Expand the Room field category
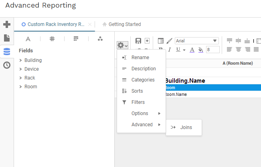The width and height of the screenshot is (261, 167). pyautogui.click(x=20, y=87)
